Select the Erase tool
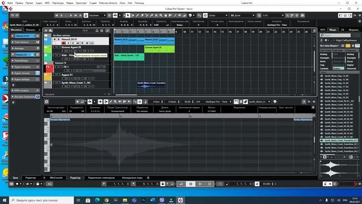 coord(142,15)
